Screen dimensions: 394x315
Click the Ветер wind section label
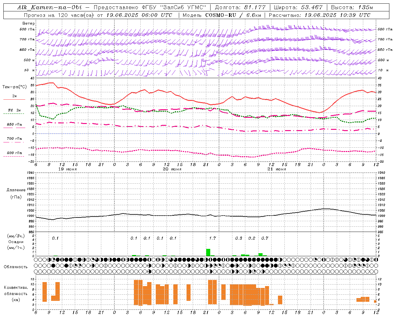tap(29, 23)
